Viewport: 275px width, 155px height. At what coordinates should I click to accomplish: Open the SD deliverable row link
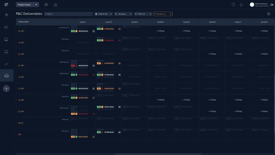pyautogui.click(x=20, y=134)
